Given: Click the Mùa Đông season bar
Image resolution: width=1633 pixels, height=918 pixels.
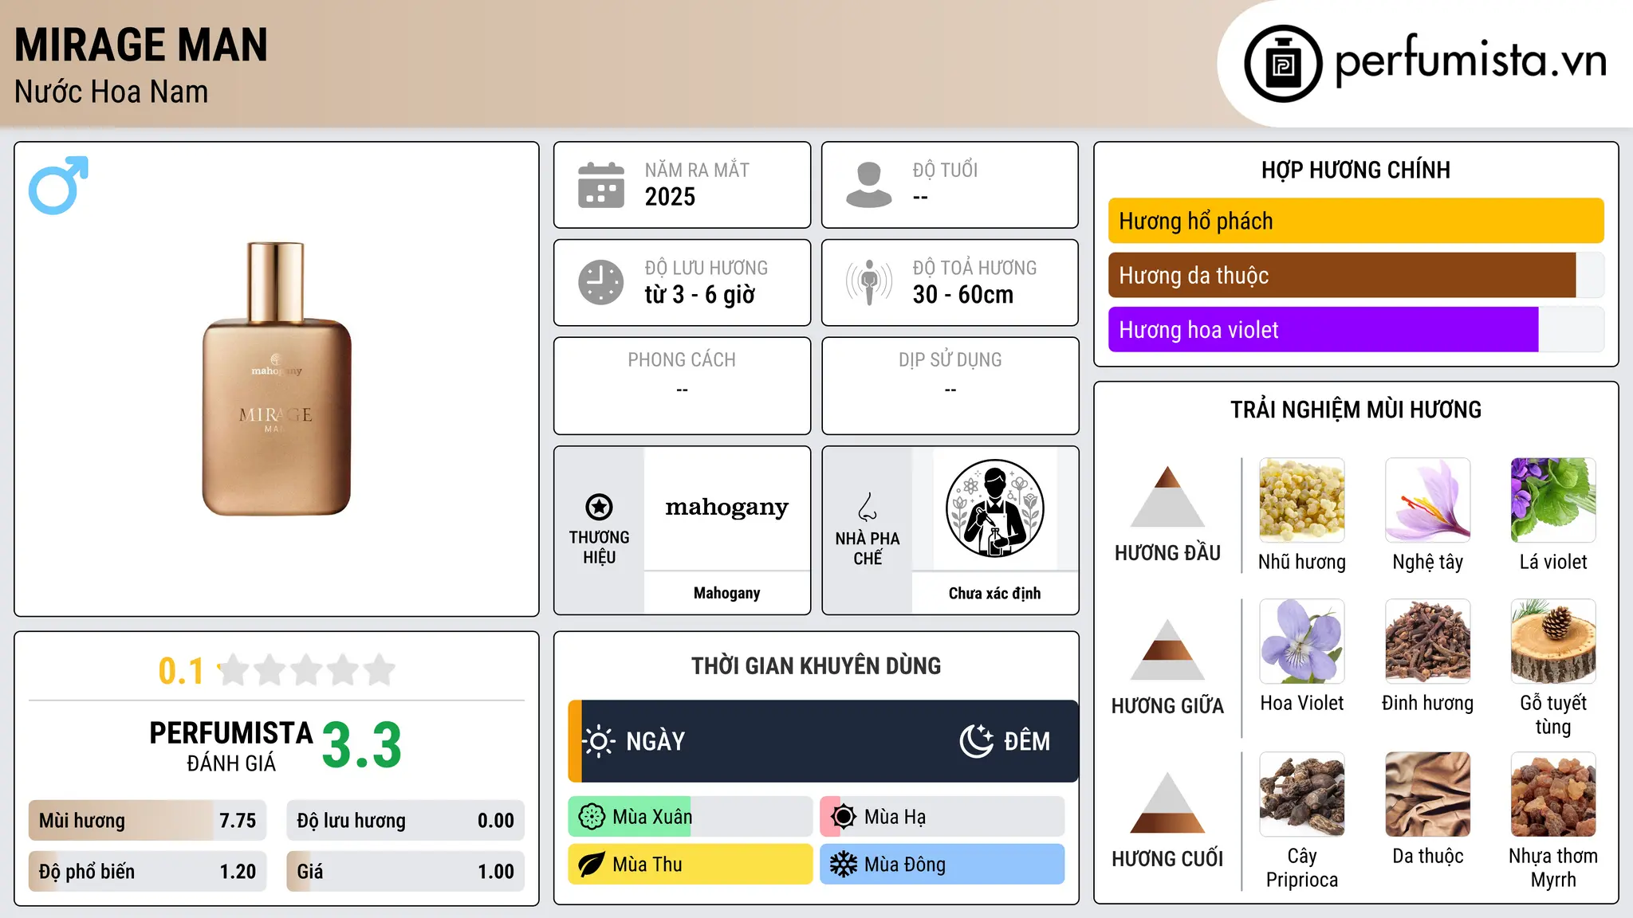Looking at the screenshot, I should [x=942, y=865].
